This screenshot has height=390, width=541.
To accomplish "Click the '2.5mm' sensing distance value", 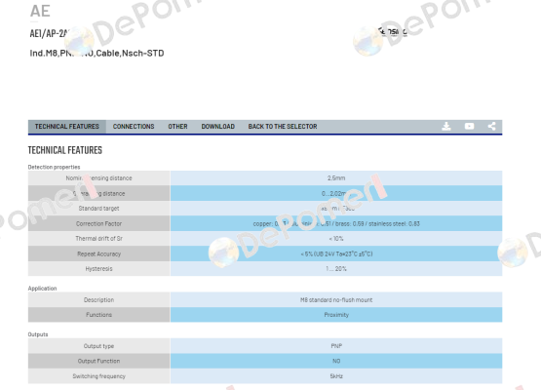I will [x=336, y=178].
